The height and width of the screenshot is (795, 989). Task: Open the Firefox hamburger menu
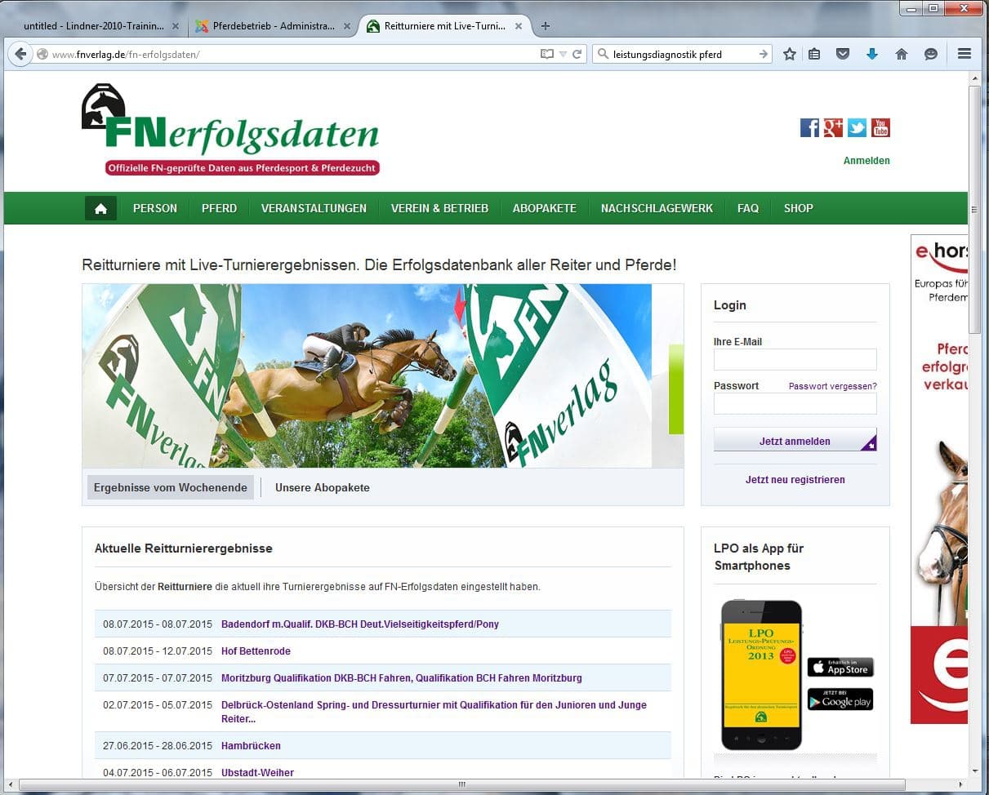coord(964,55)
